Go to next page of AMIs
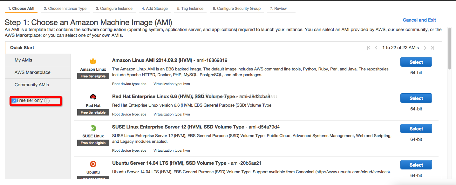This screenshot has width=456, height=185. point(425,48)
